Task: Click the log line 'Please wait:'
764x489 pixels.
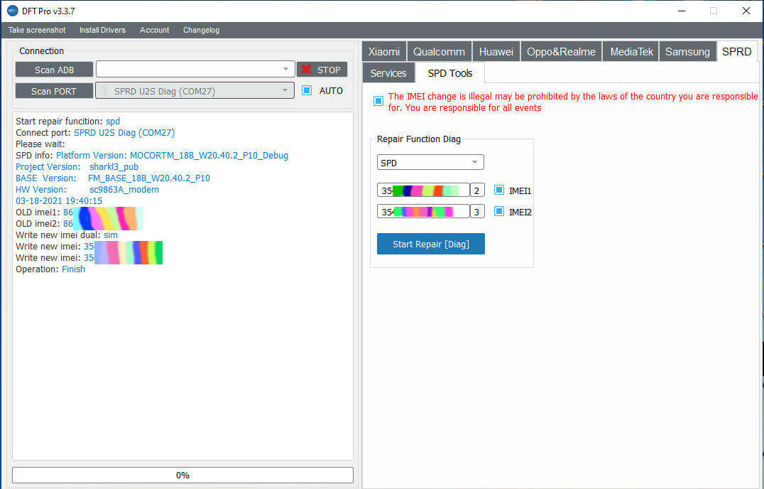Action: [x=40, y=144]
